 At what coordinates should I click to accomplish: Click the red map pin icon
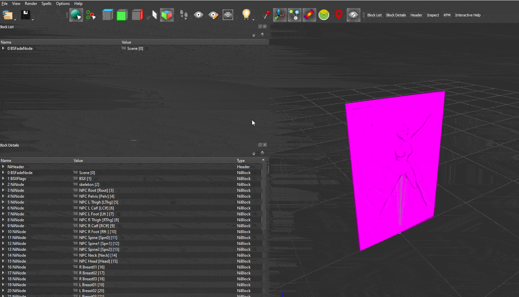tap(339, 15)
